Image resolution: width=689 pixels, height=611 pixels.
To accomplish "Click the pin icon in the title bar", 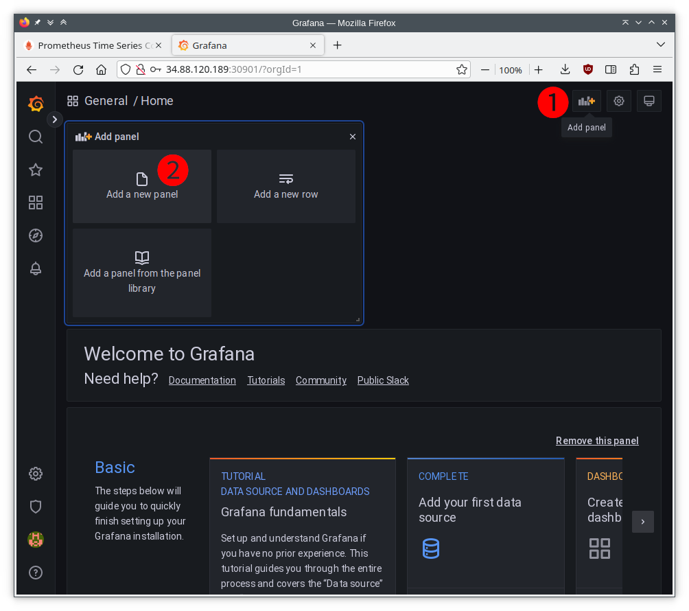I will pos(38,22).
